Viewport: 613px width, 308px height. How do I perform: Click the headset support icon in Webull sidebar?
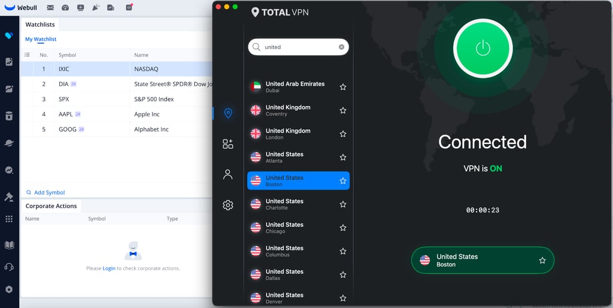9,267
